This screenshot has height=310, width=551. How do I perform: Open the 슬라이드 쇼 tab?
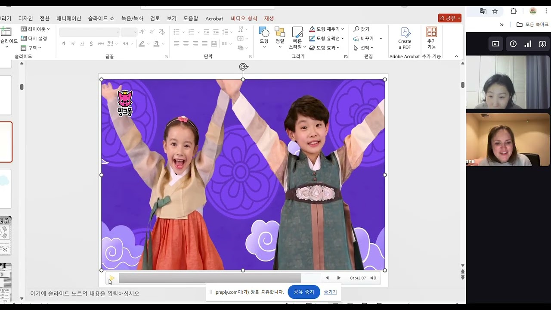coord(101,19)
